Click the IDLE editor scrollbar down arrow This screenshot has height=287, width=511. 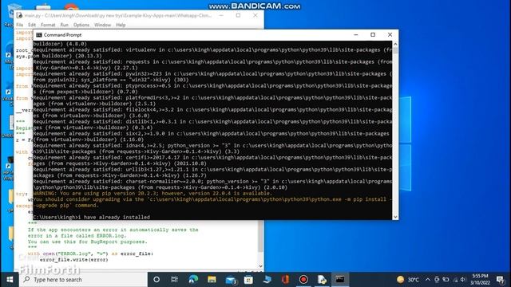(261, 266)
